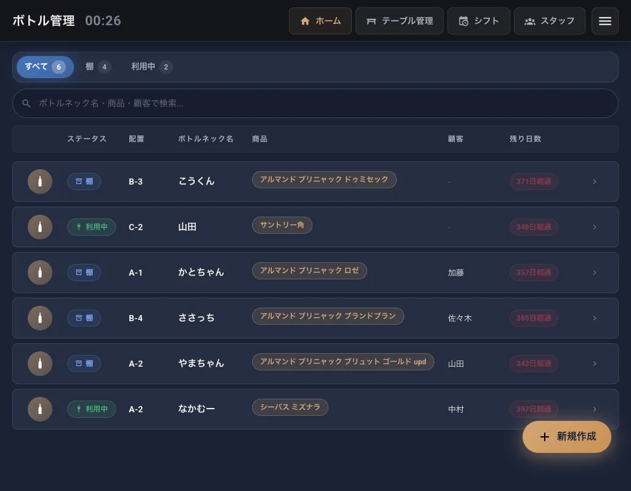Click the アルマンド ブリニャック ロゼ product tag

click(x=309, y=270)
